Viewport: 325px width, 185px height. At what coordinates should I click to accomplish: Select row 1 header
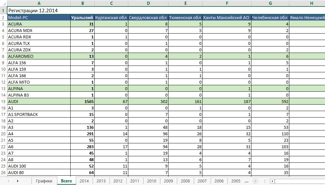(4, 11)
